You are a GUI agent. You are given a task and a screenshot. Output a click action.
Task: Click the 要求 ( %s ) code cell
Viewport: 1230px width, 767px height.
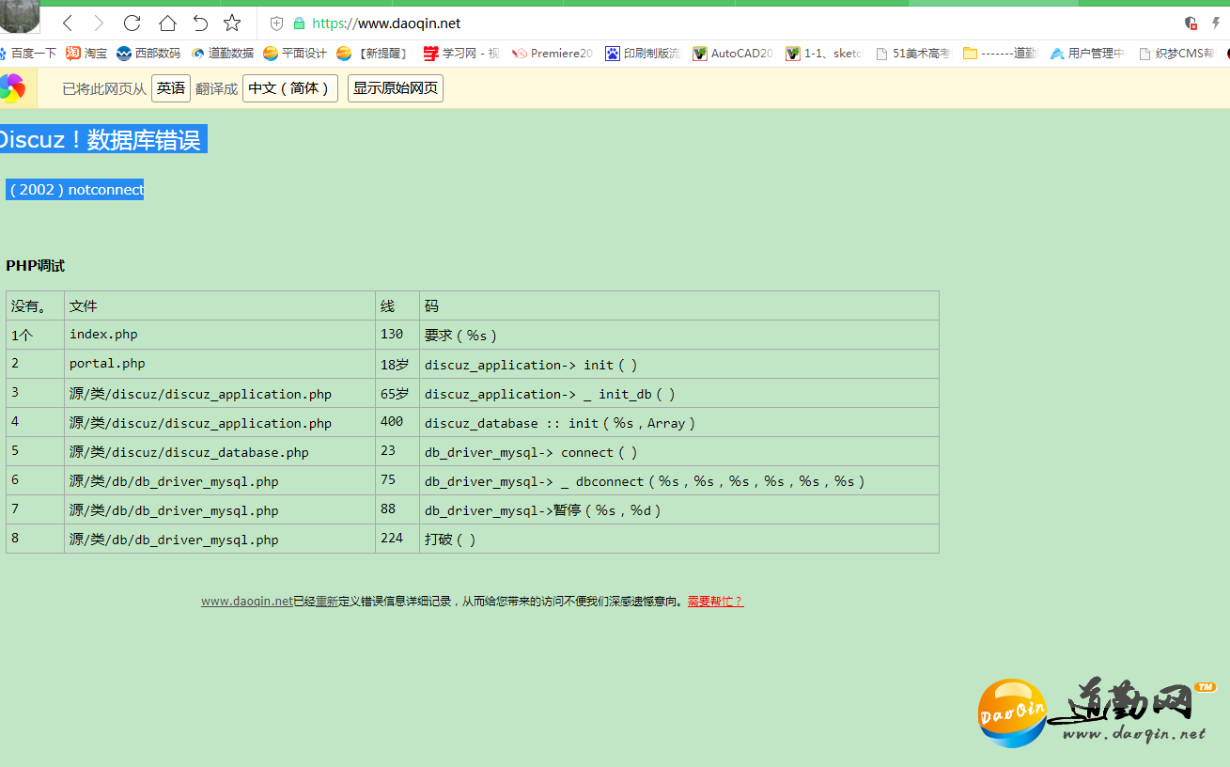click(x=679, y=335)
